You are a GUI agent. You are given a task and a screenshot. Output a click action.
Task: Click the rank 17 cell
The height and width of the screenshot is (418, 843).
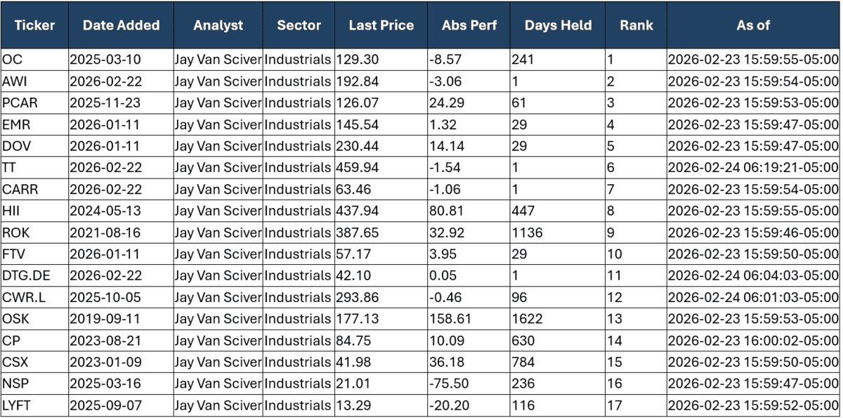(636, 405)
